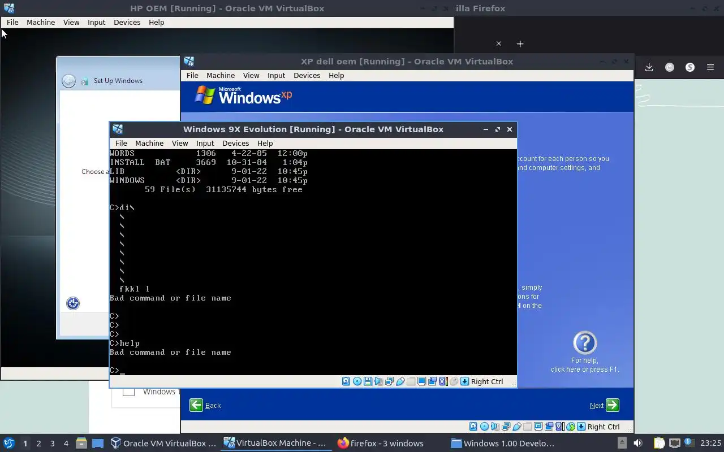Click the XP setup help question mark icon
Screen dimensions: 724x452
click(585, 343)
